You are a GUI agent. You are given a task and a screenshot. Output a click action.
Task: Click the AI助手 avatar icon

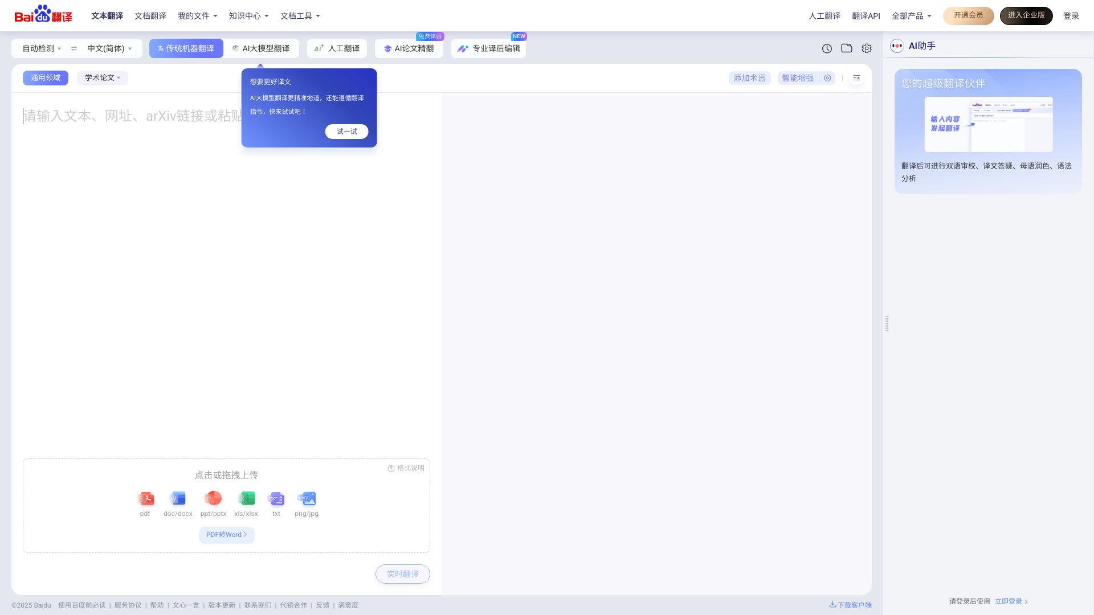coord(897,46)
